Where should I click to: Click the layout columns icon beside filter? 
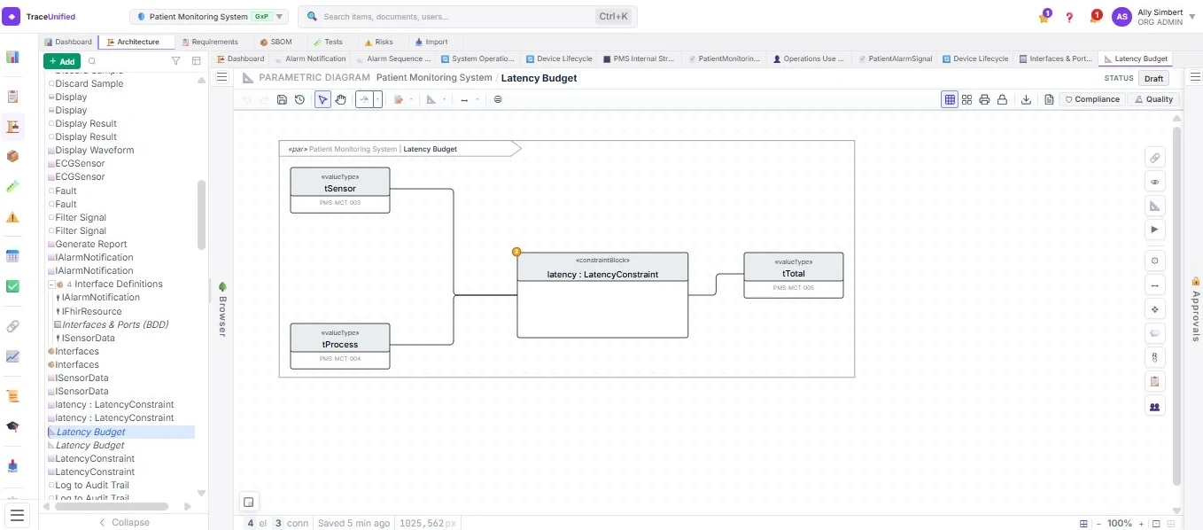(197, 61)
